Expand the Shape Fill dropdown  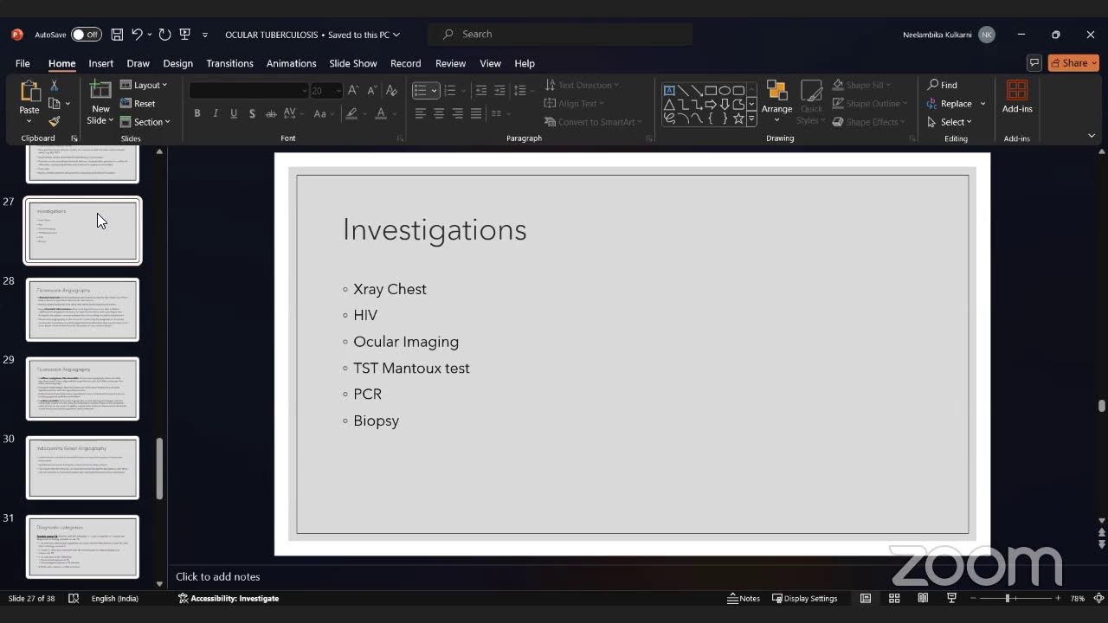[862, 85]
